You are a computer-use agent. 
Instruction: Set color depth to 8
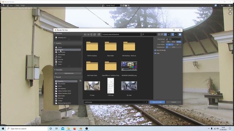170,44
